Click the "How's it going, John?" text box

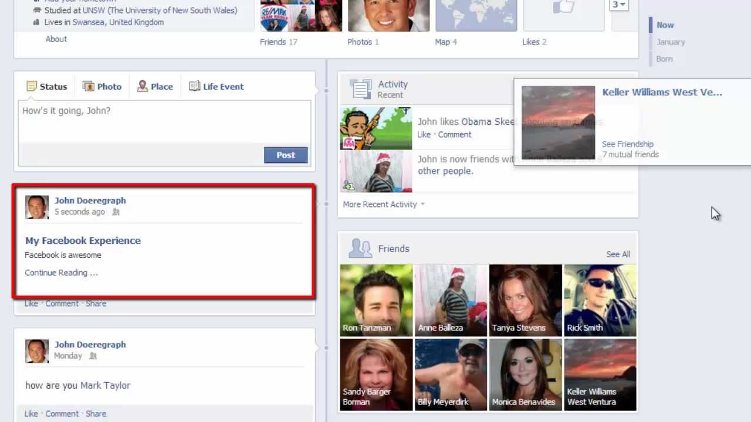coord(164,122)
